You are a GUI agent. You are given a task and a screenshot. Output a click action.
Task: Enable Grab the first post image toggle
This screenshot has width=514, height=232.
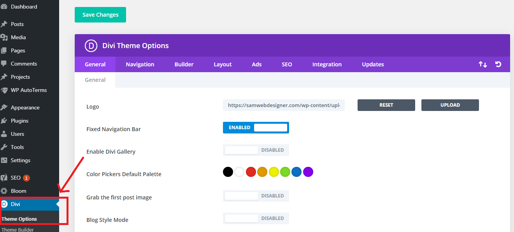tap(256, 196)
